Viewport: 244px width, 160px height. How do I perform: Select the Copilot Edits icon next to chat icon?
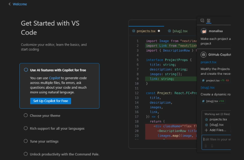coord(209,21)
